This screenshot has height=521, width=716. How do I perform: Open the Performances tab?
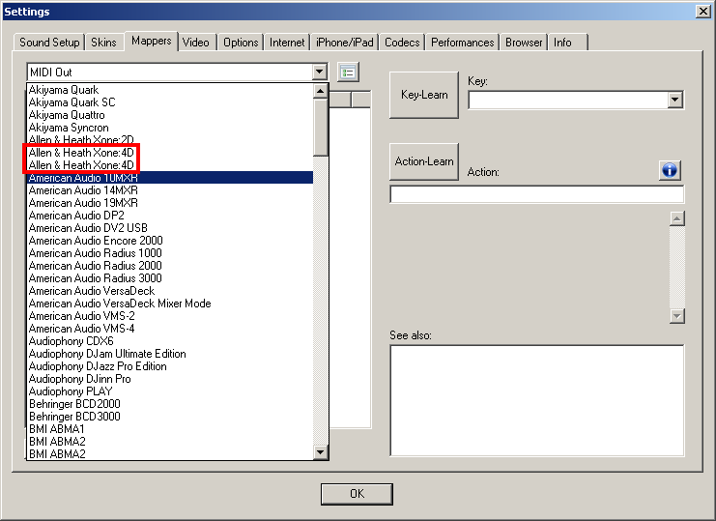click(462, 43)
